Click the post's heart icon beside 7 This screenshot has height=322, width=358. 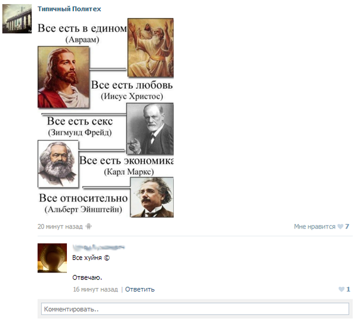click(x=341, y=227)
